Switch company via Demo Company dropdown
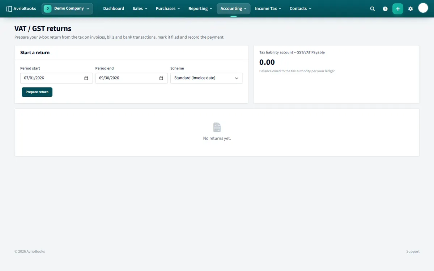 67,9
